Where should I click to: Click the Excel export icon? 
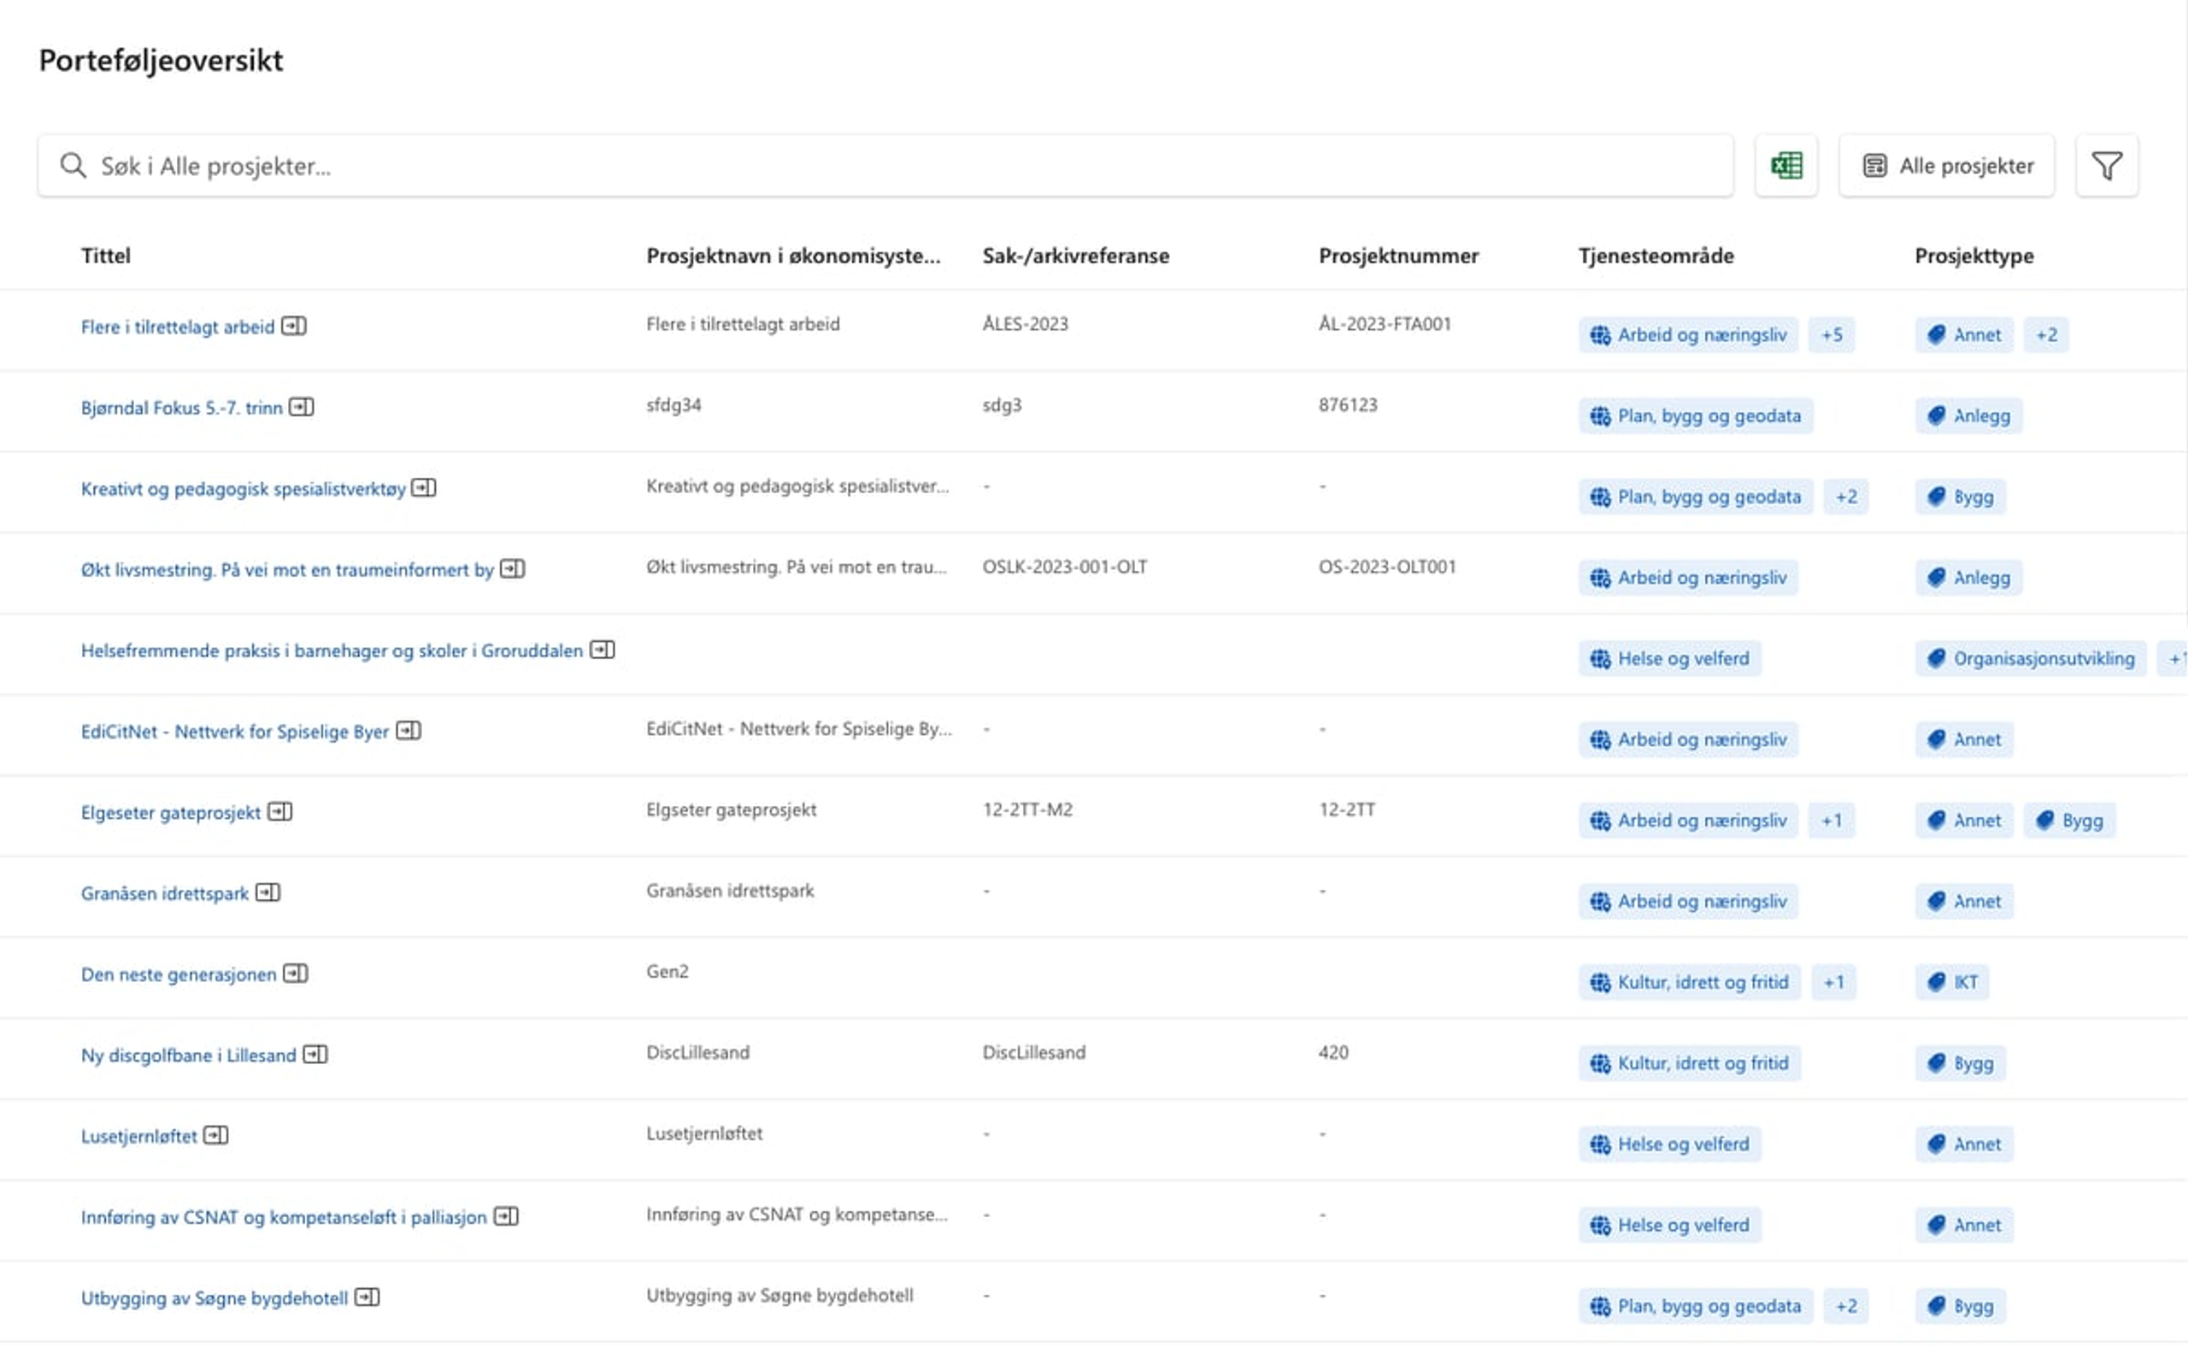coord(1785,166)
